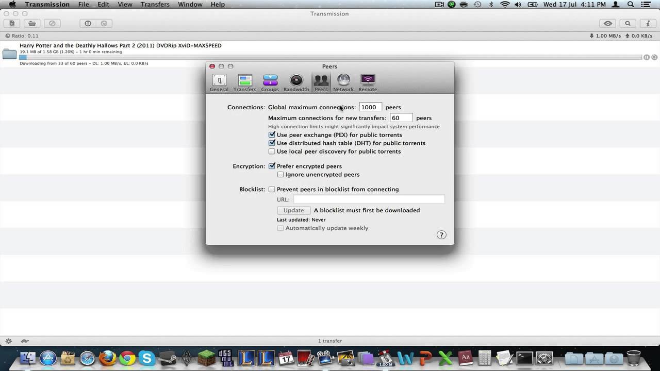Viewport: 660px width, 371px height.
Task: Click the Ratio status label dropdown
Action: [x=22, y=36]
